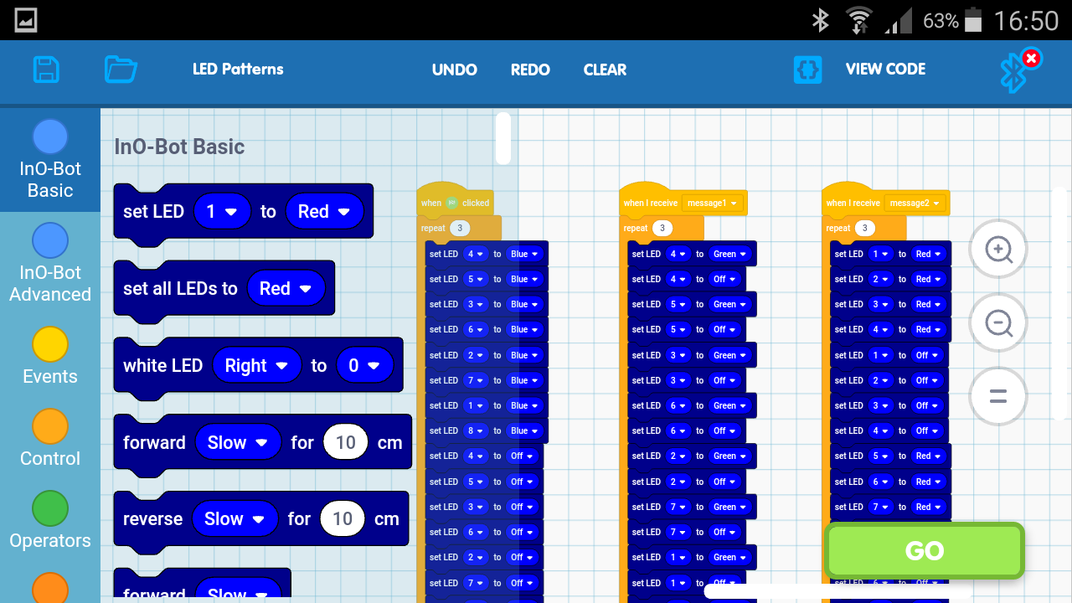Open the LED number dropdown on 'set LED 6 to Red'
Screen dimensions: 1072x603
[x=882, y=482]
